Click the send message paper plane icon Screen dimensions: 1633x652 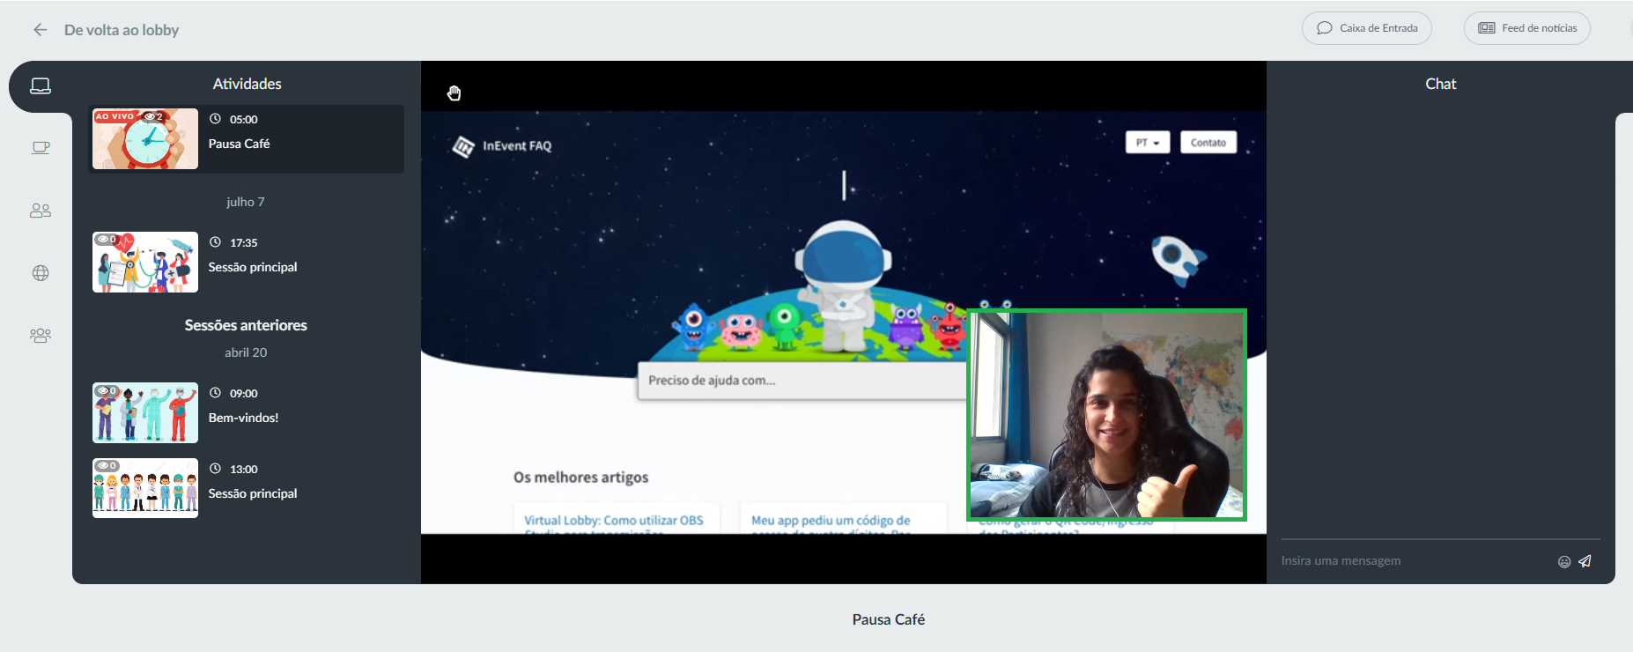click(1585, 561)
